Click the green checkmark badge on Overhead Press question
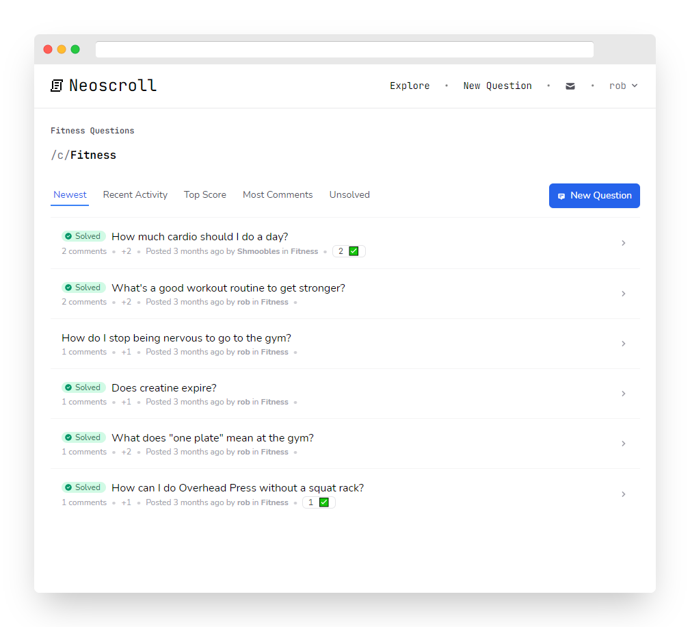 coord(324,502)
